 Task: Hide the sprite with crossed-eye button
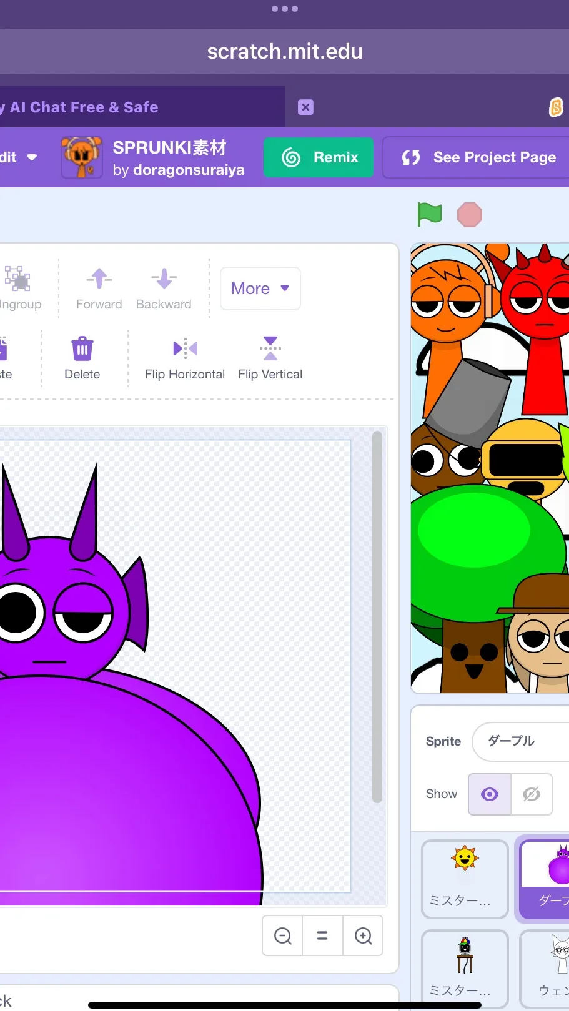pyautogui.click(x=532, y=794)
